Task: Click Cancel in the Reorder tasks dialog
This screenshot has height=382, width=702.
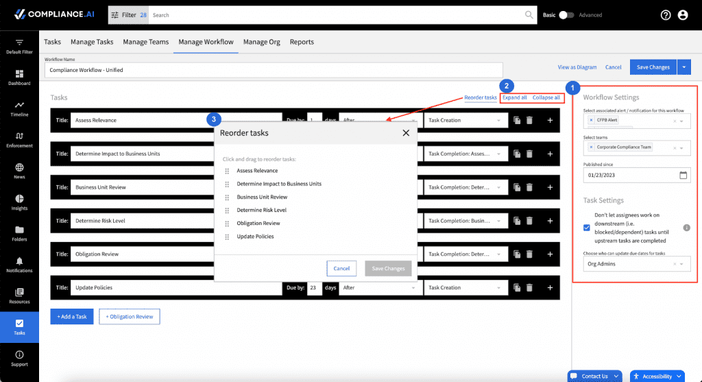Action: (x=341, y=268)
